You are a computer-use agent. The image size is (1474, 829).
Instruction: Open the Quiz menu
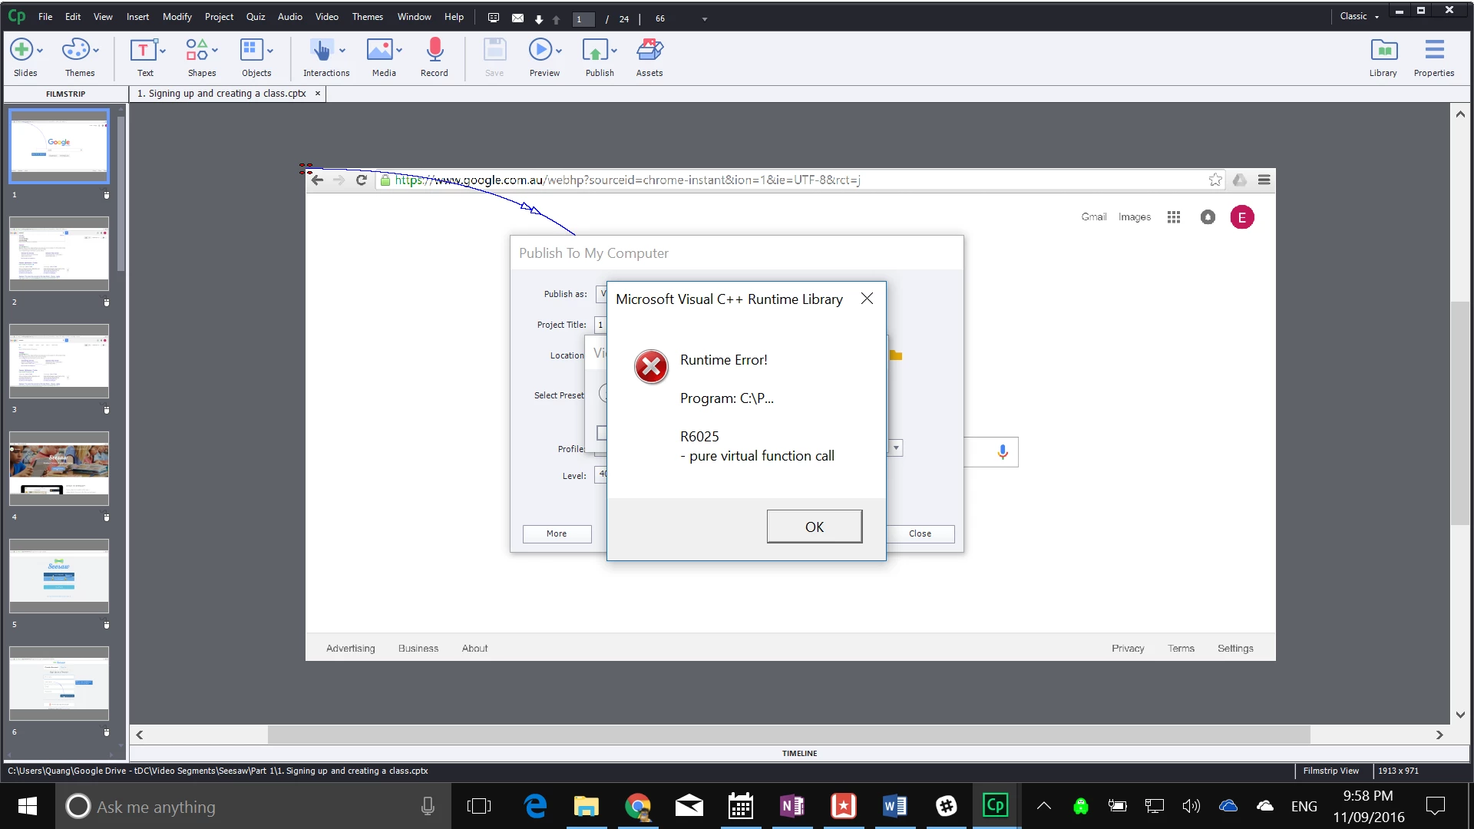point(256,17)
